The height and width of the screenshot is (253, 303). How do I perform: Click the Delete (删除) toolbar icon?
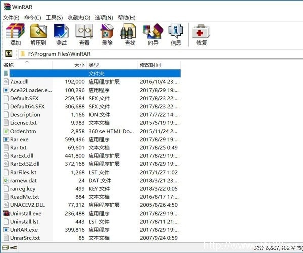pyautogui.click(x=107, y=31)
